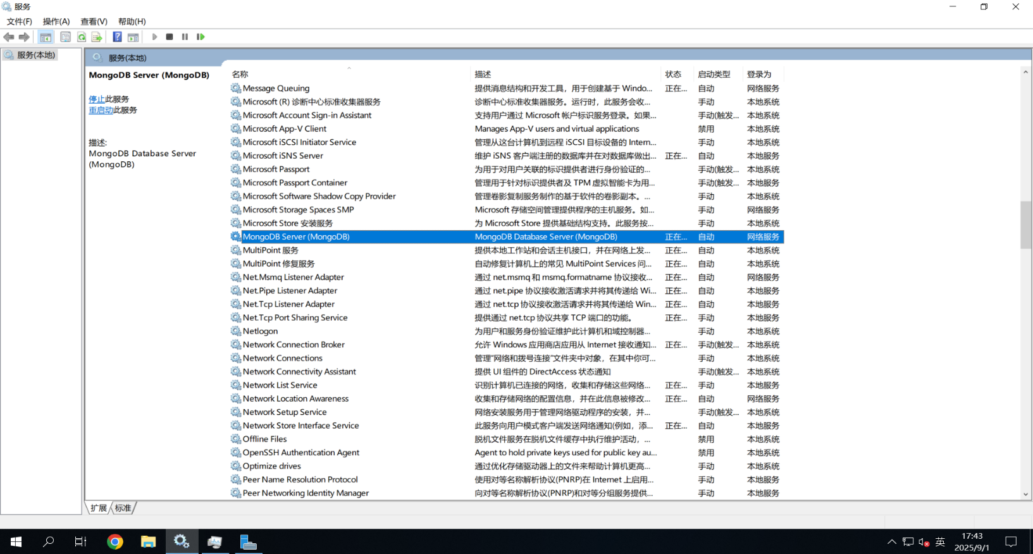
Task: Toggle the show/hide action pane button
Action: pos(133,37)
